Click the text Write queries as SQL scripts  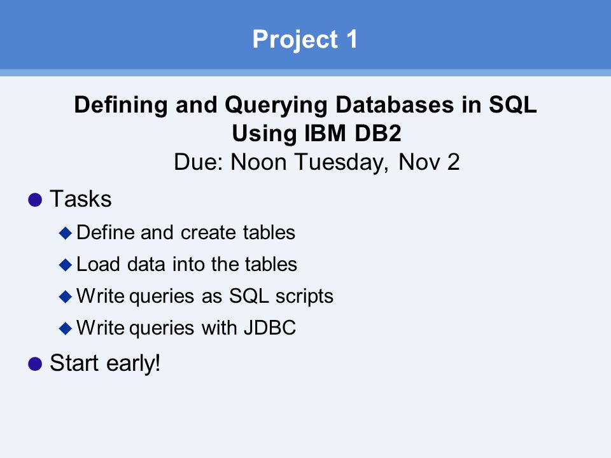point(205,297)
